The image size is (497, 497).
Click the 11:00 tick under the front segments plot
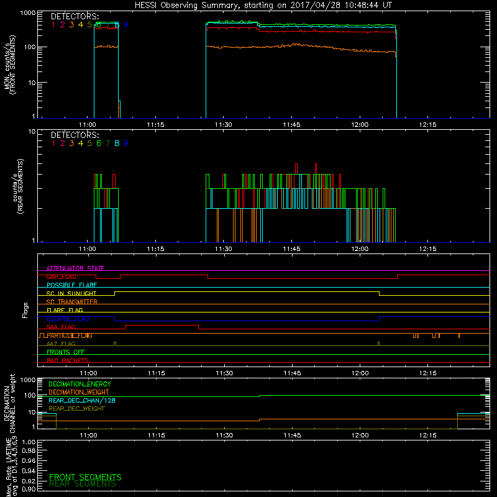coord(87,125)
